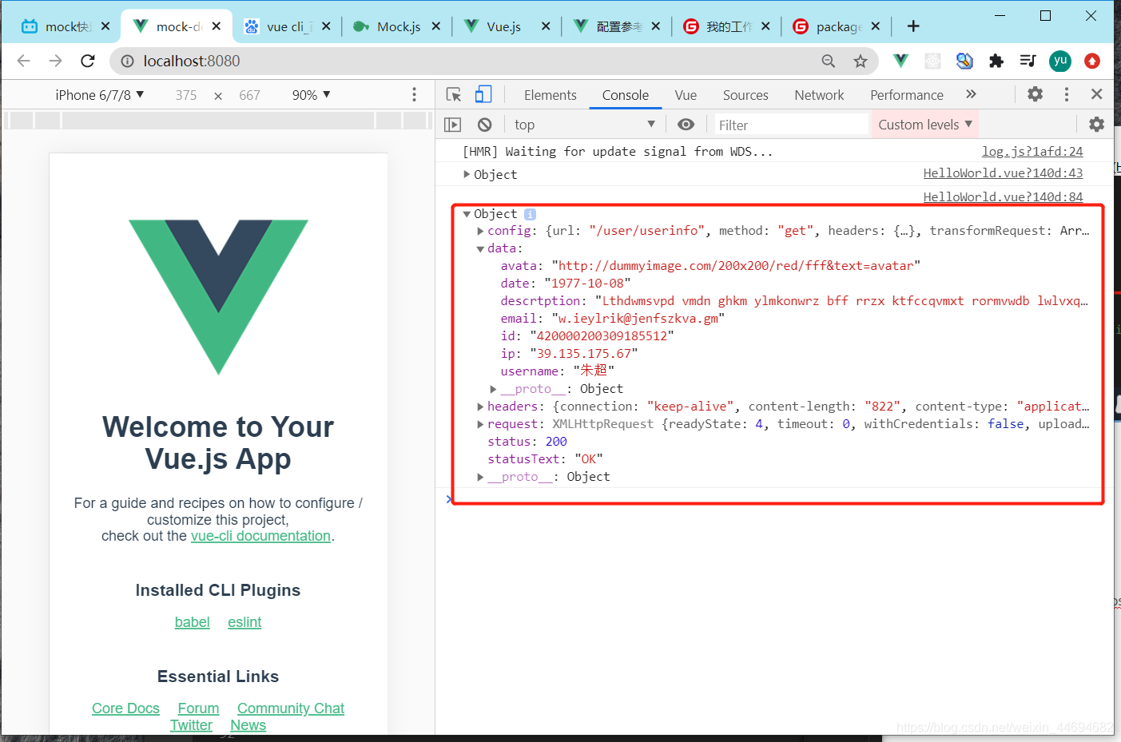Click the browser forward arrow
This screenshot has width=1121, height=742.
click(x=55, y=61)
